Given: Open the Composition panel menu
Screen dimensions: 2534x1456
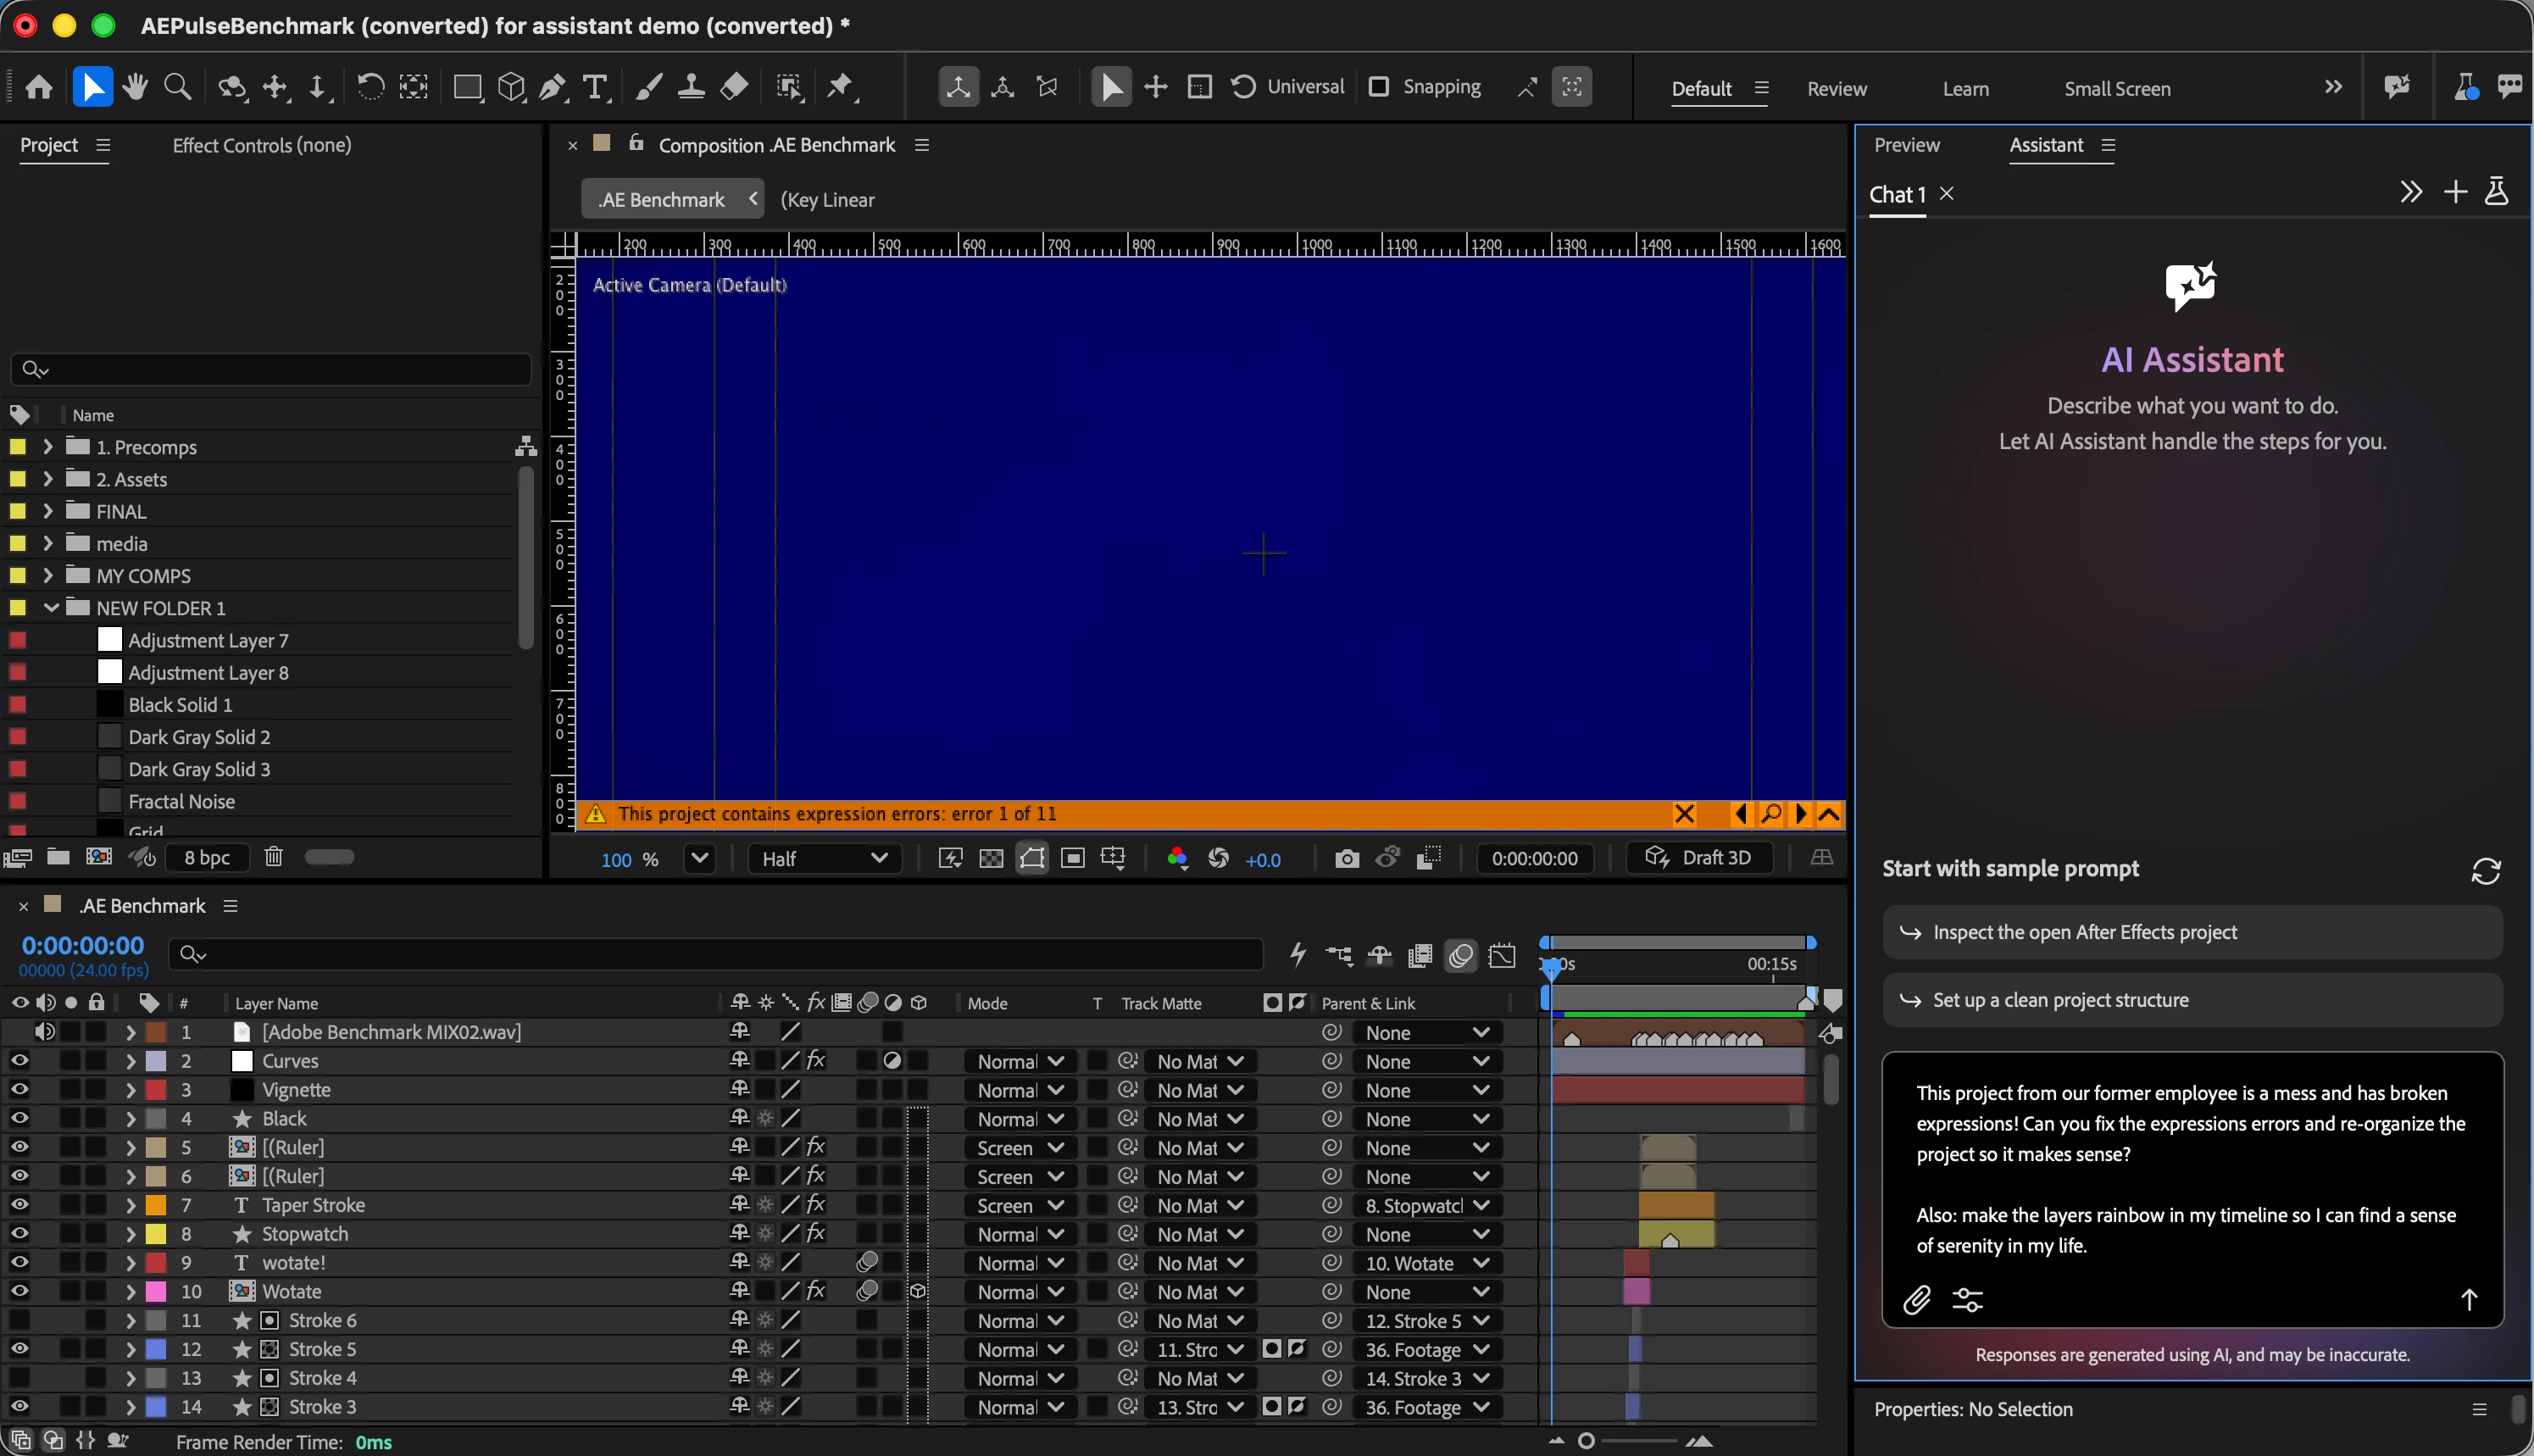Looking at the screenshot, I should click(x=922, y=145).
